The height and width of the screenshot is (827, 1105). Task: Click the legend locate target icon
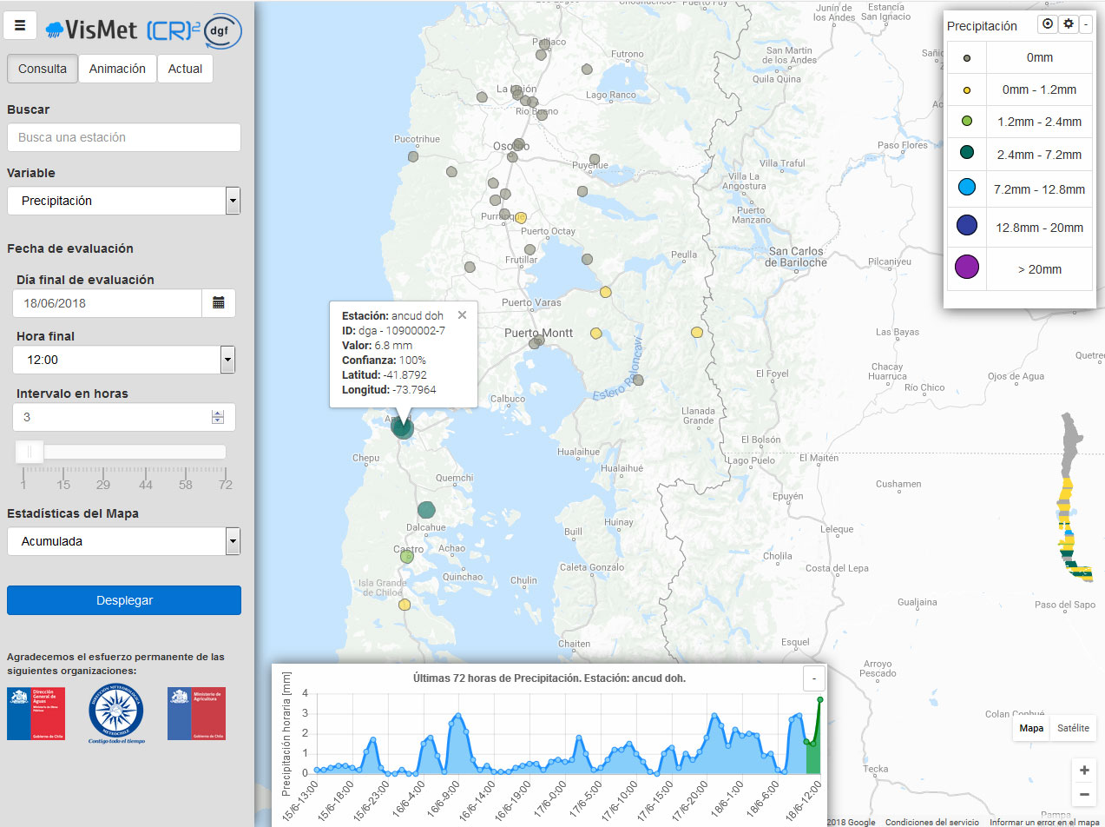click(x=1047, y=24)
